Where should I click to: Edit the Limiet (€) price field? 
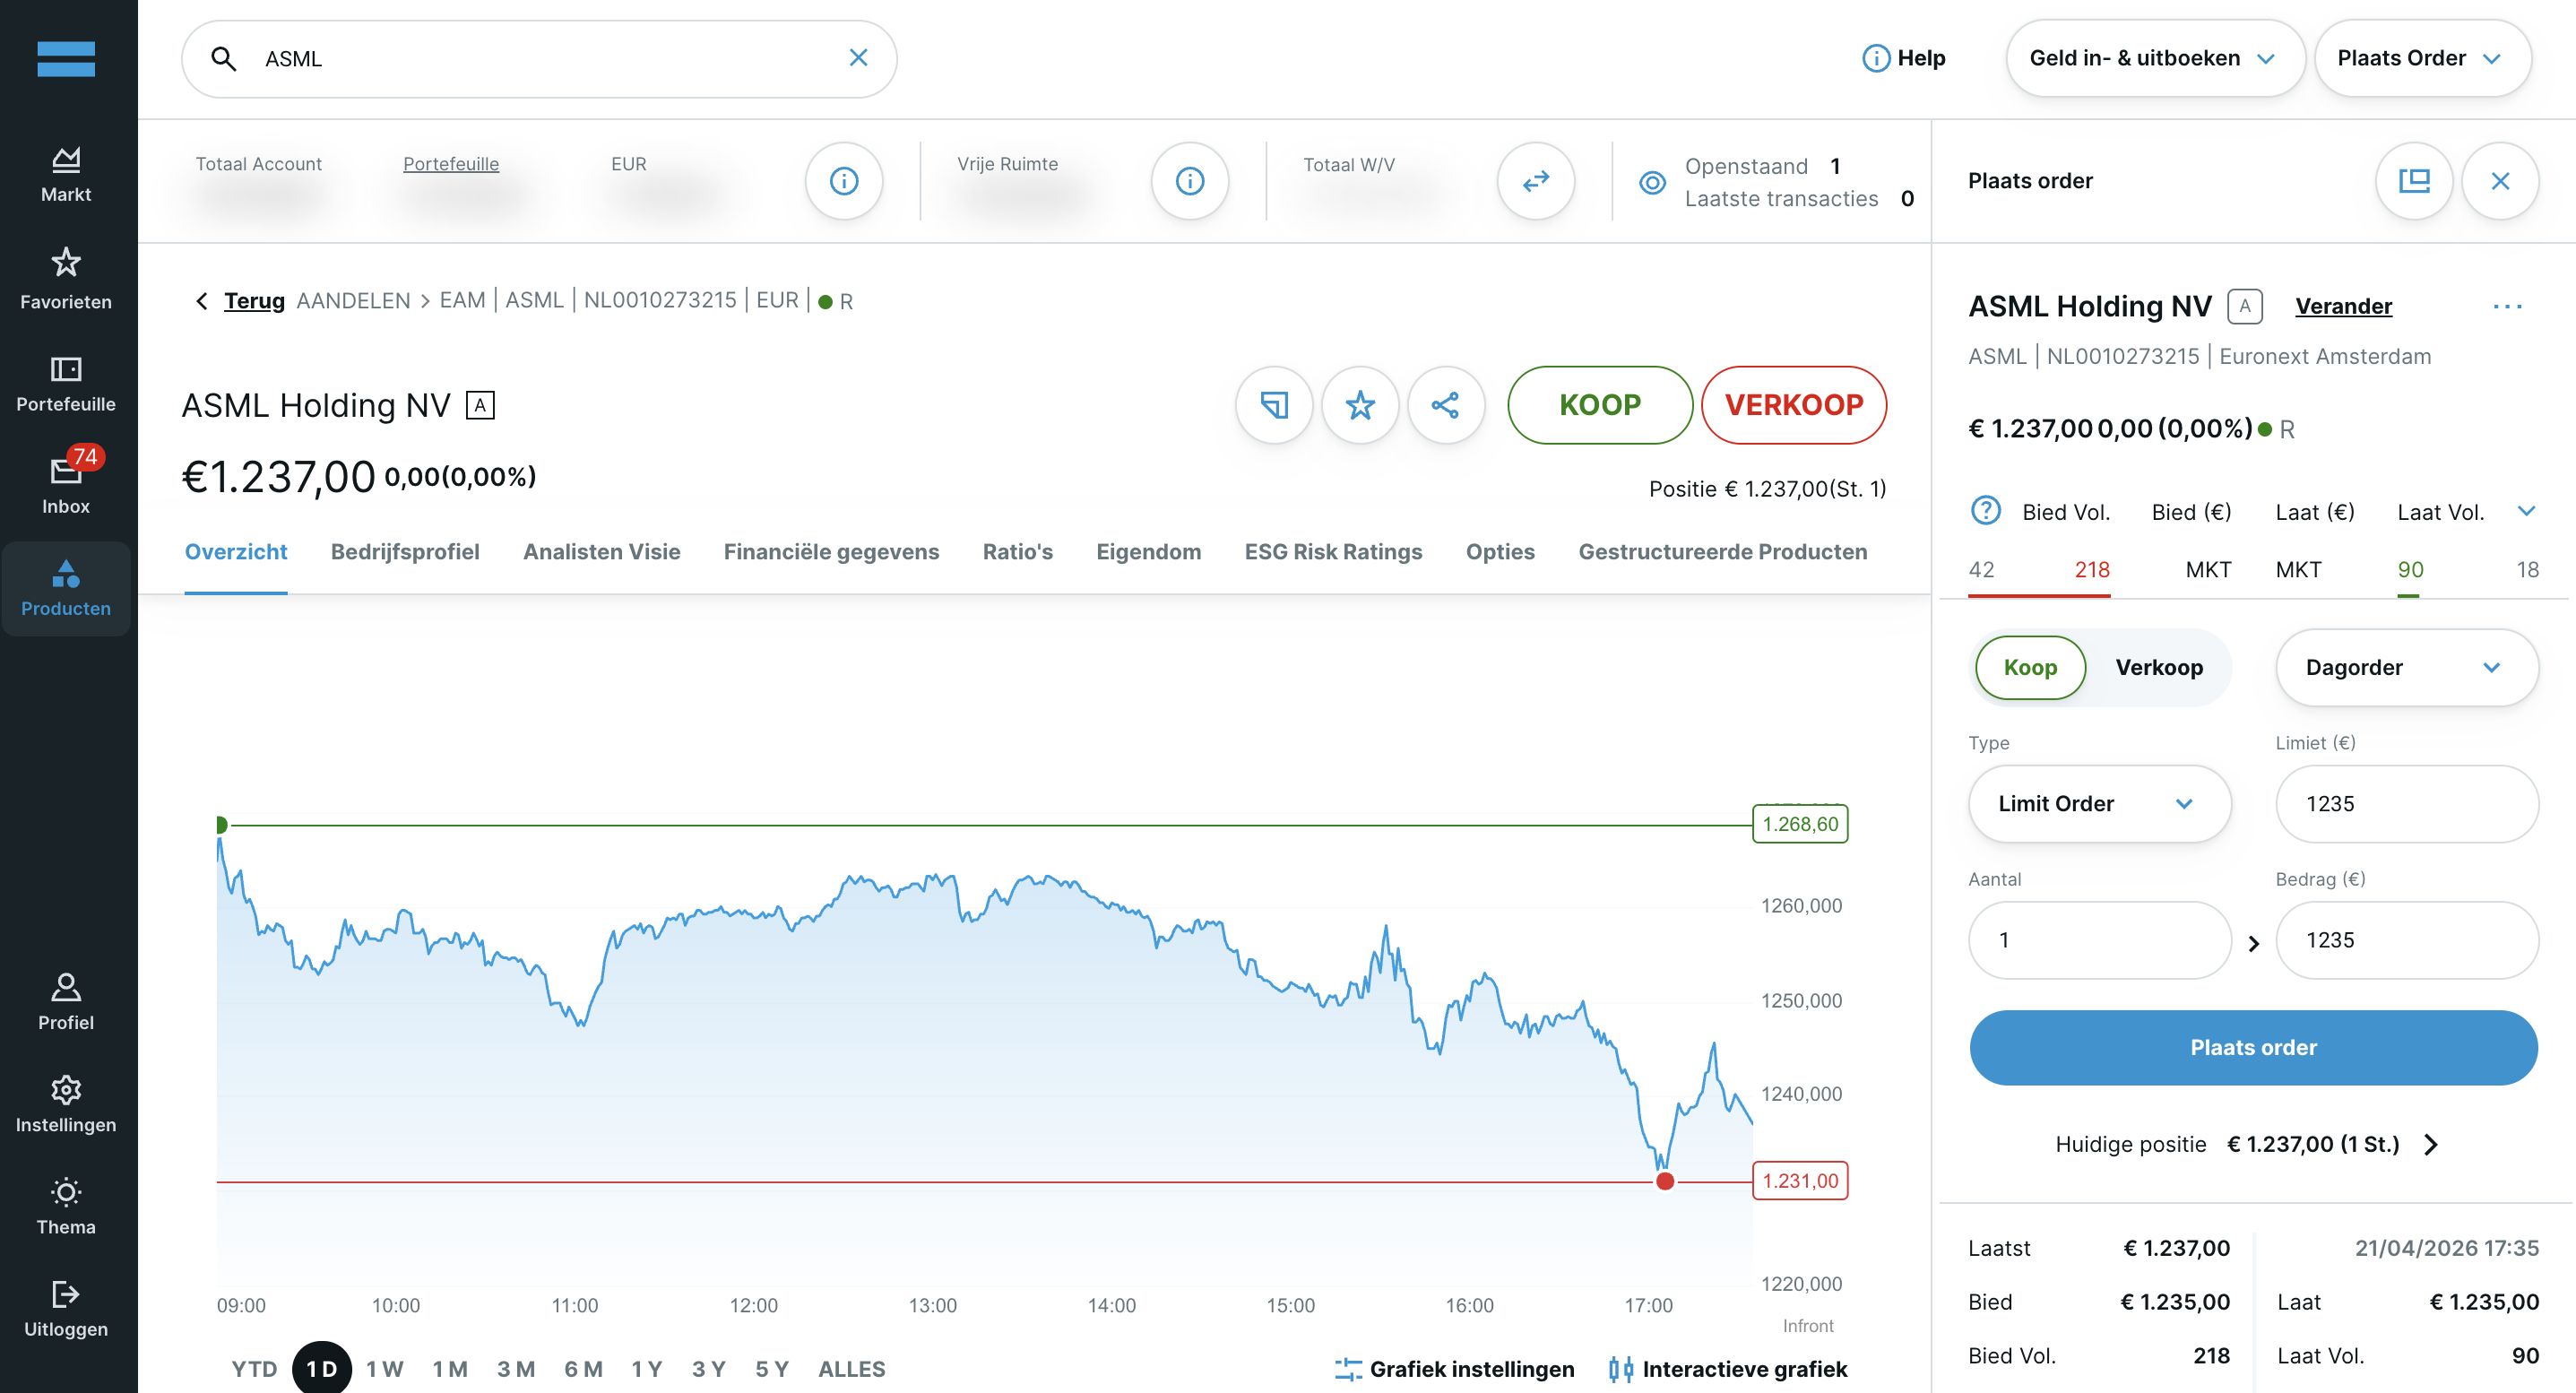click(2406, 804)
